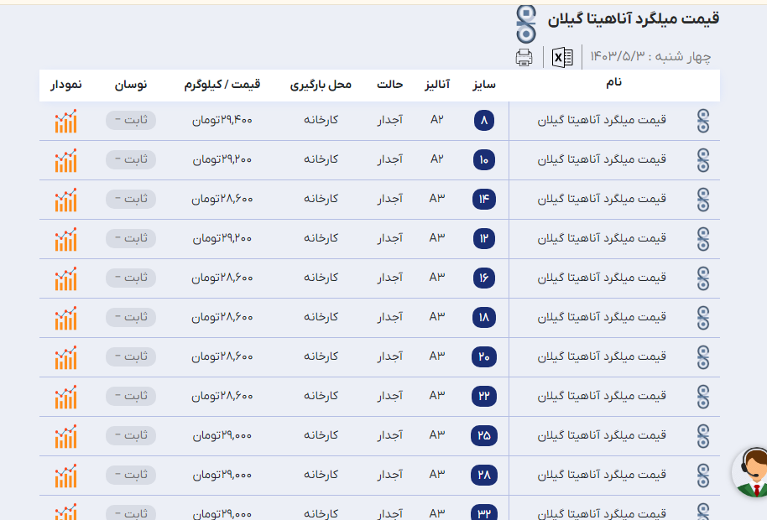Open the product name link for size 8
767x520 pixels.
602,120
